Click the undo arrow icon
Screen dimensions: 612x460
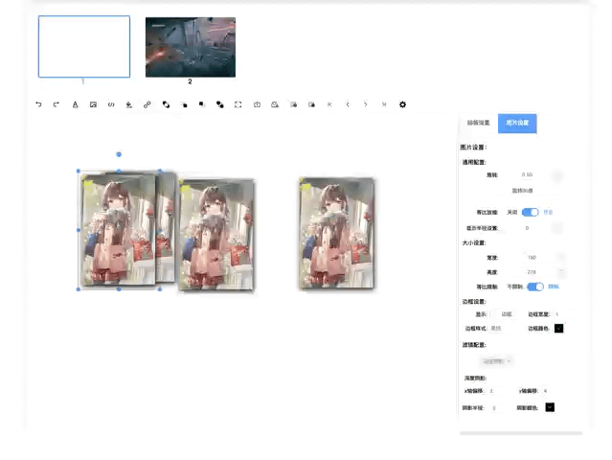(x=38, y=104)
